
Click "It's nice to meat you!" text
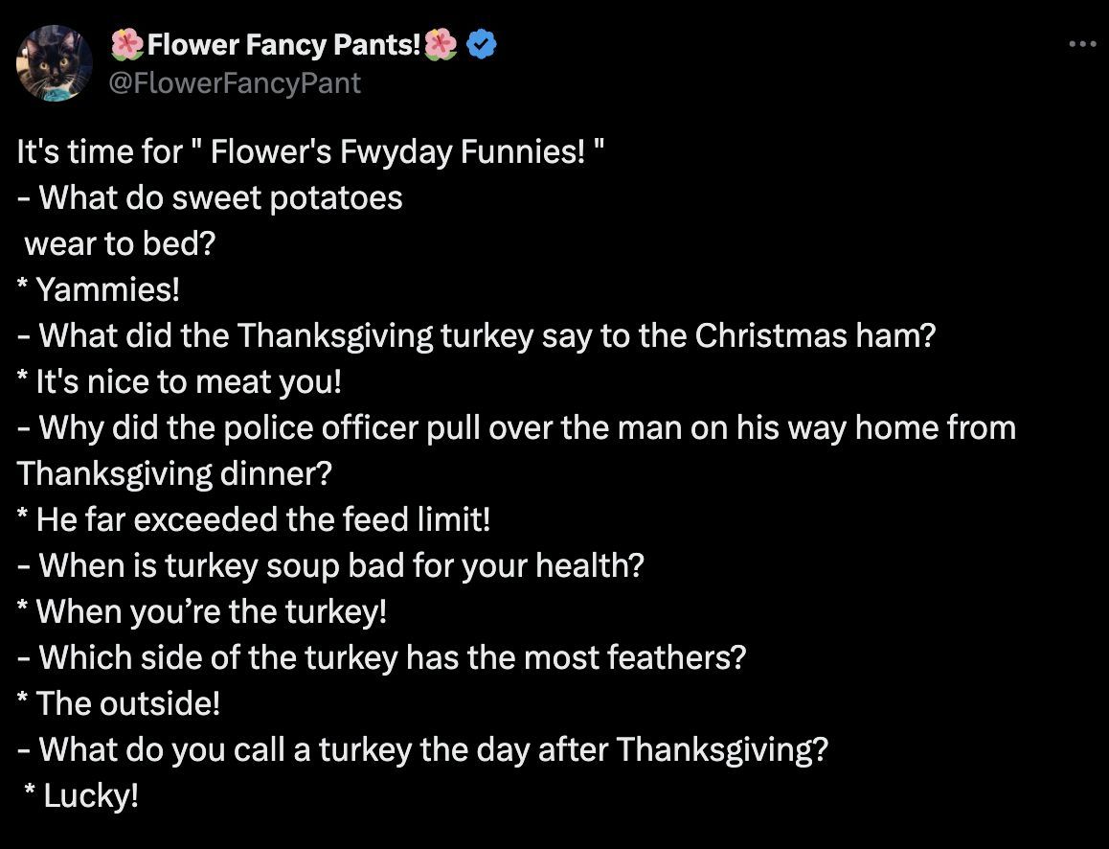coord(180,381)
